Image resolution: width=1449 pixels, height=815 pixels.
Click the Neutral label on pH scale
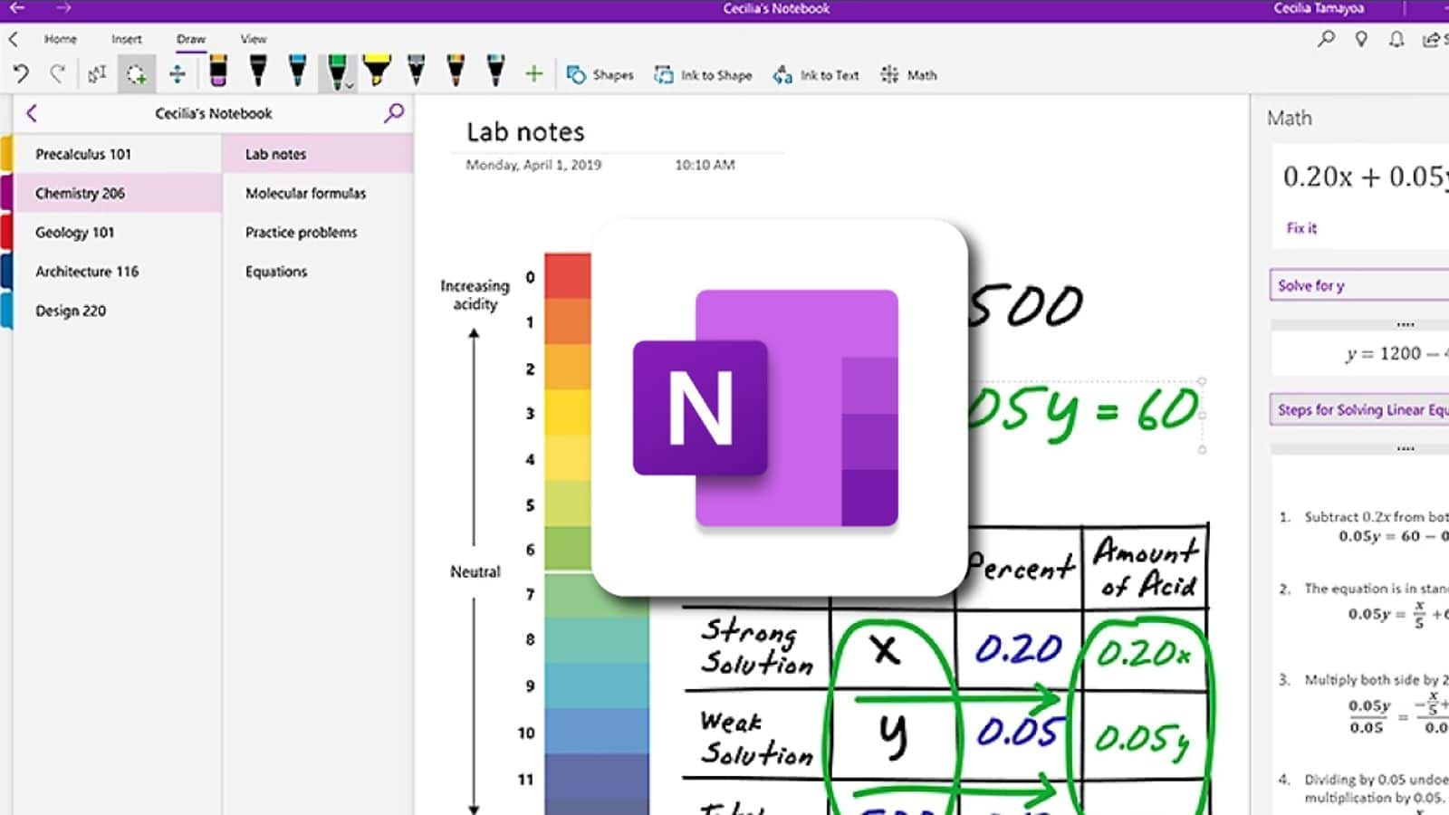coord(475,571)
